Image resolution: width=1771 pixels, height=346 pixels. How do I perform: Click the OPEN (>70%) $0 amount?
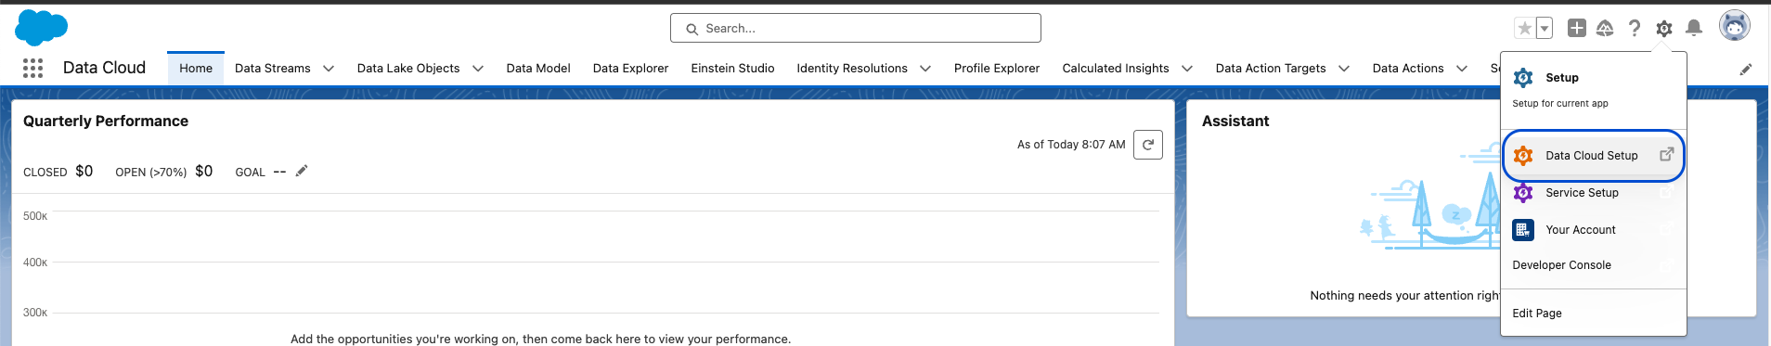click(x=204, y=171)
